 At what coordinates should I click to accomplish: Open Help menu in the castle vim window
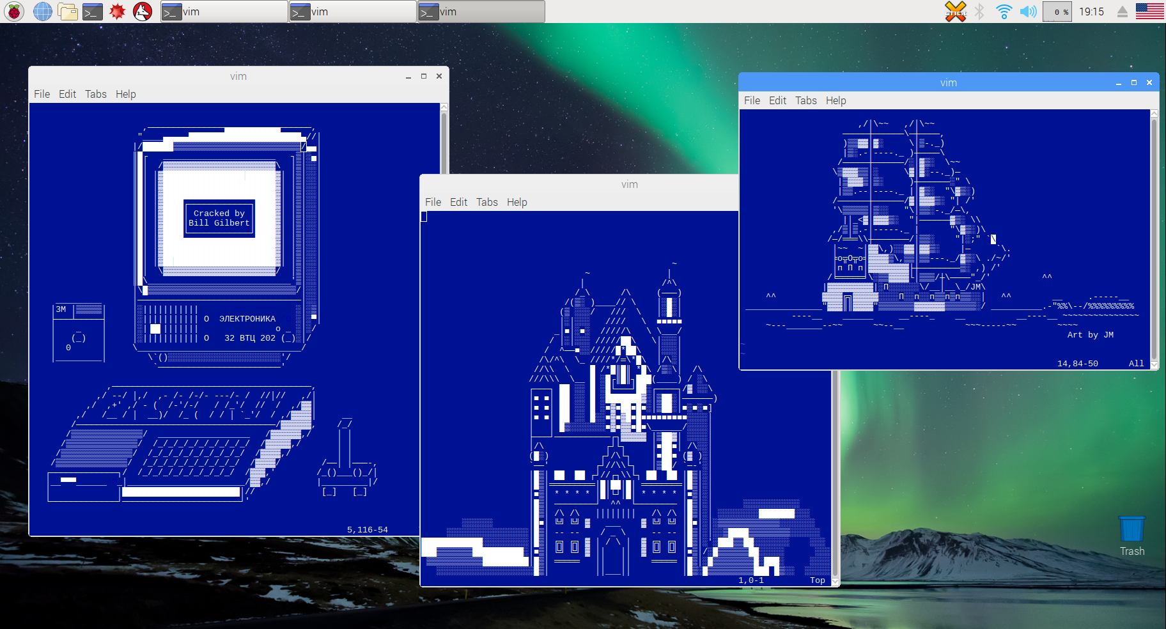pyautogui.click(x=517, y=202)
